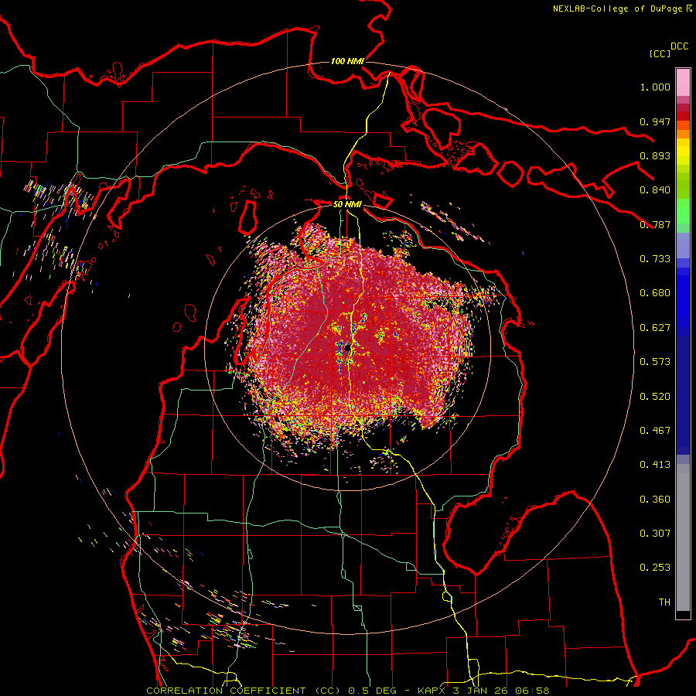Click the 0.680 legend value
The height and width of the screenshot is (696, 696).
pos(655,293)
